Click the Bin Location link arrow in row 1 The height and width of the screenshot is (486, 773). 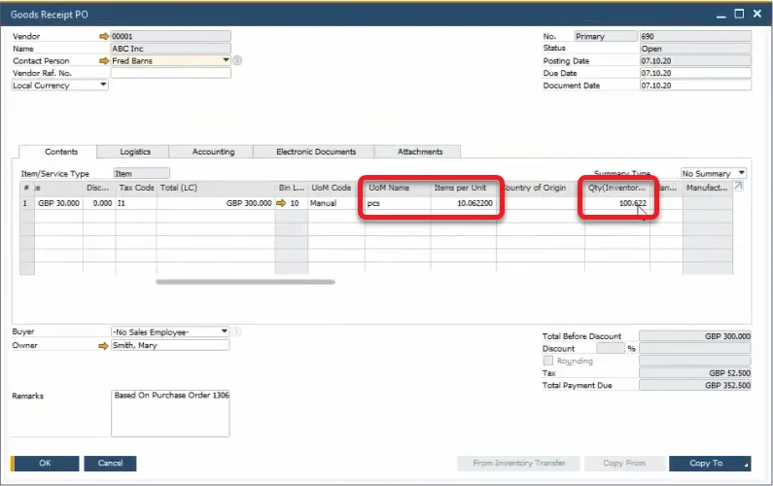pos(282,204)
